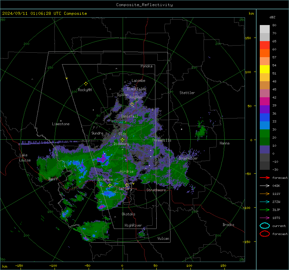This screenshot has height=270, width=289.
Task: Click the Airdrie city label
Action: [127, 171]
